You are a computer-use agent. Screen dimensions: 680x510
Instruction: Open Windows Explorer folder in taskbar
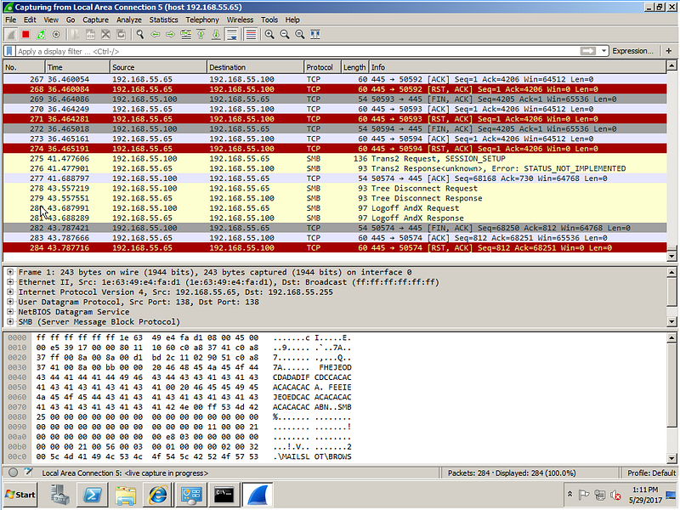pyautogui.click(x=125, y=495)
